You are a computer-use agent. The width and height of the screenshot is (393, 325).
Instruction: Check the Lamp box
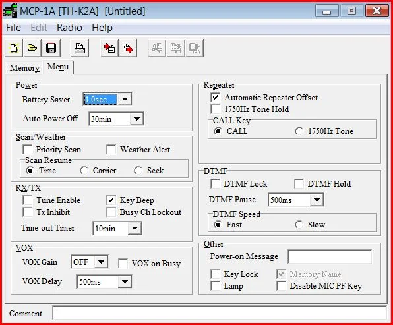click(216, 286)
